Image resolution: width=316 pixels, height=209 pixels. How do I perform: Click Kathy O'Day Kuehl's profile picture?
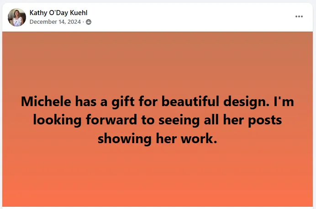pyautogui.click(x=17, y=17)
